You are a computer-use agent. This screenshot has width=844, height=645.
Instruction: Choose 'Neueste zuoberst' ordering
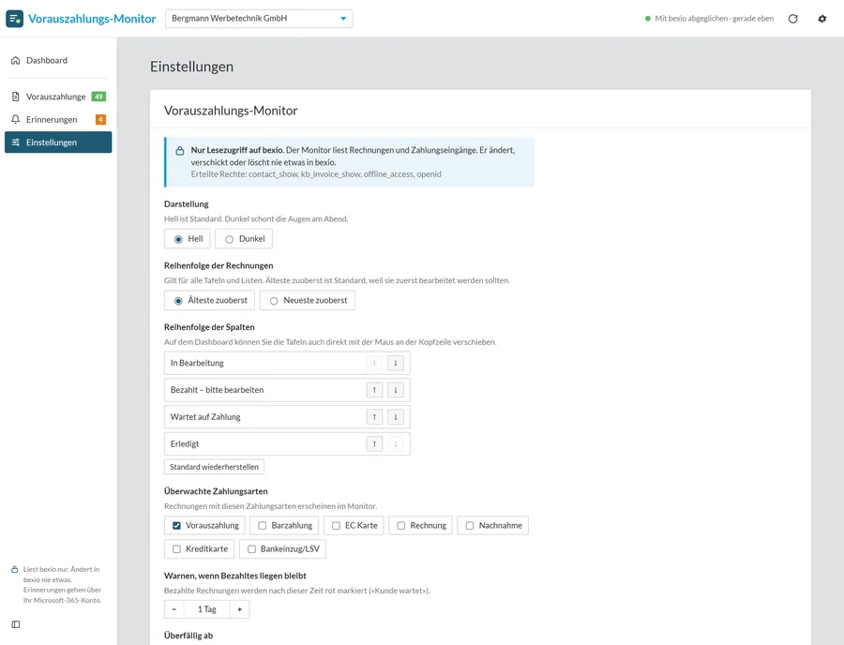[x=308, y=300]
